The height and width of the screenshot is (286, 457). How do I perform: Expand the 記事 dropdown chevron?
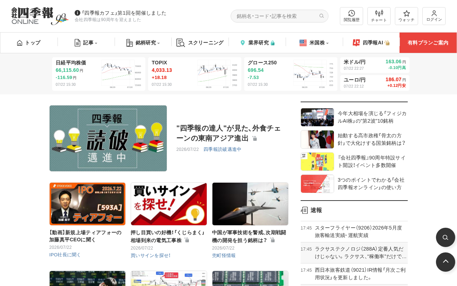96,43
